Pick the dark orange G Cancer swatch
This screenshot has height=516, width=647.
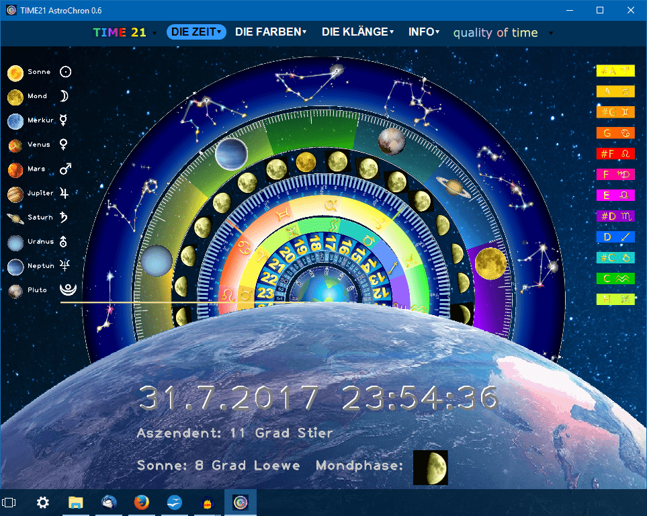pyautogui.click(x=615, y=133)
